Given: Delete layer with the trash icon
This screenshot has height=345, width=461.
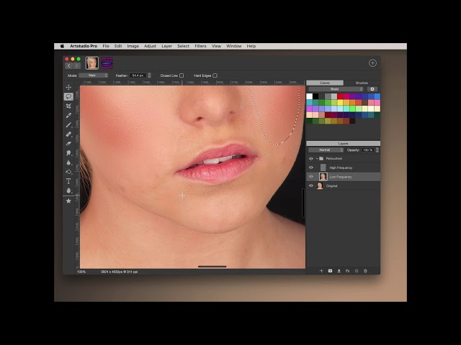Looking at the screenshot, I should coord(365,271).
